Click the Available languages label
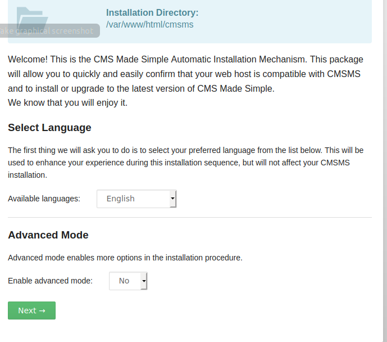 click(44, 199)
